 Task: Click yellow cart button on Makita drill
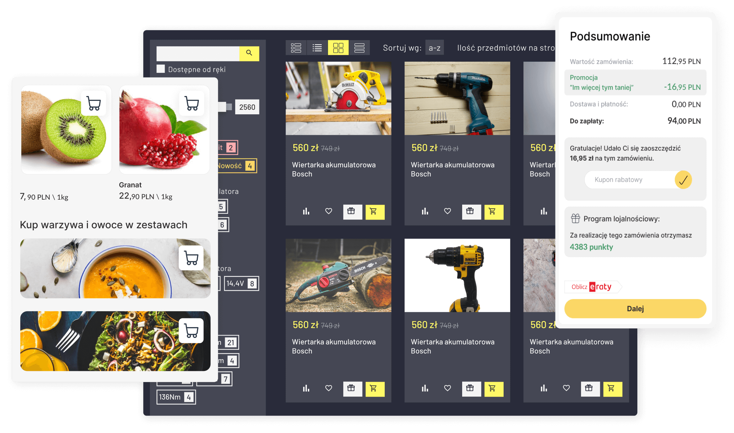tap(493, 212)
